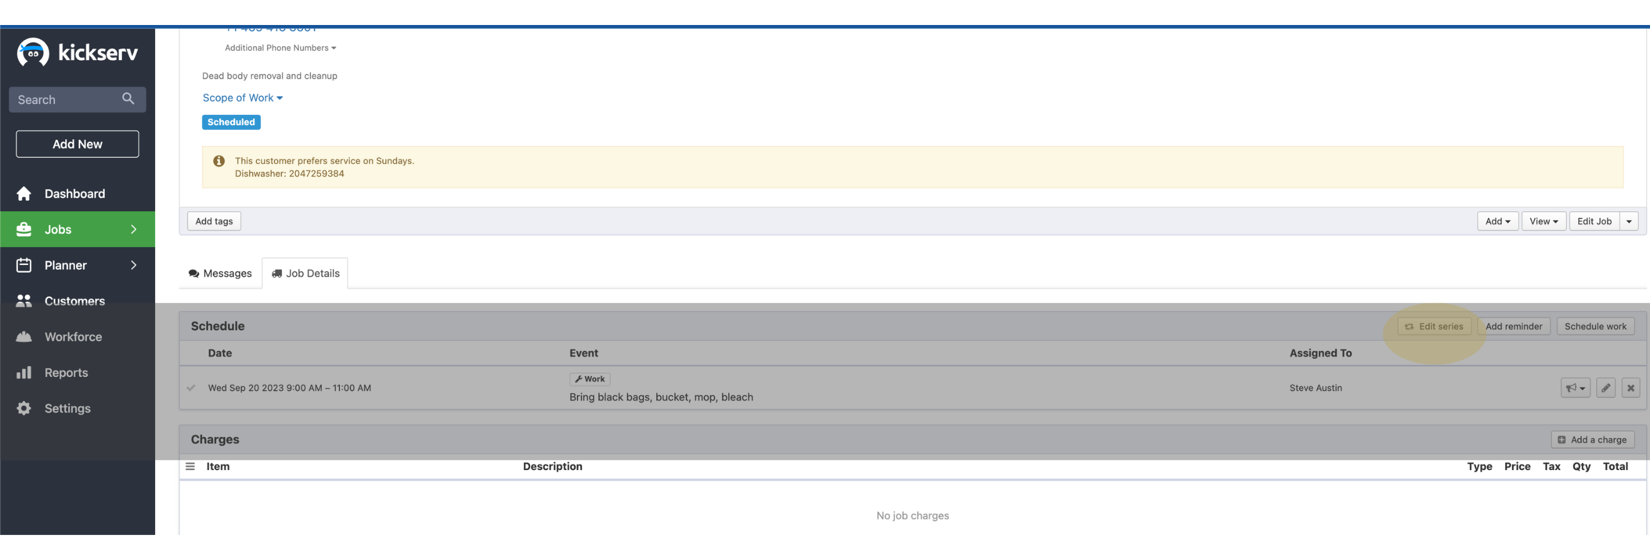Viewport: 1650px width, 560px height.
Task: Click the Edit Job button
Action: click(x=1594, y=222)
